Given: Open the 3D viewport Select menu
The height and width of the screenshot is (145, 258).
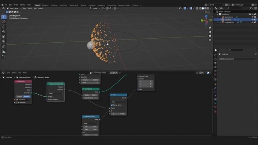Looking at the screenshot, I should [x=30, y=8].
